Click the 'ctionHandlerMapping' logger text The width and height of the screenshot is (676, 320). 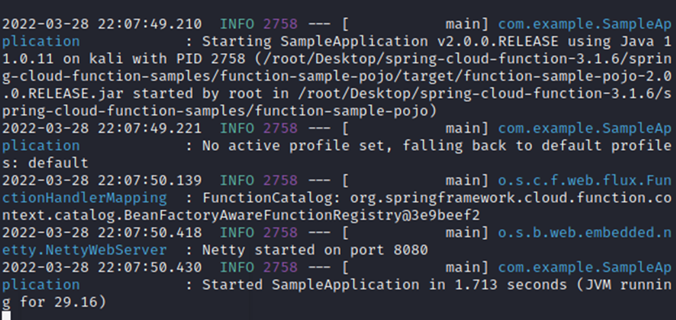[84, 198]
